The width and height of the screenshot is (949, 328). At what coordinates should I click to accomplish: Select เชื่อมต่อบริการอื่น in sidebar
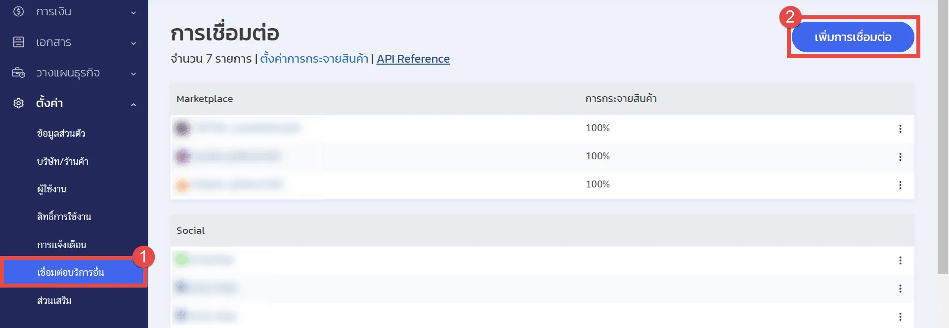(71, 272)
